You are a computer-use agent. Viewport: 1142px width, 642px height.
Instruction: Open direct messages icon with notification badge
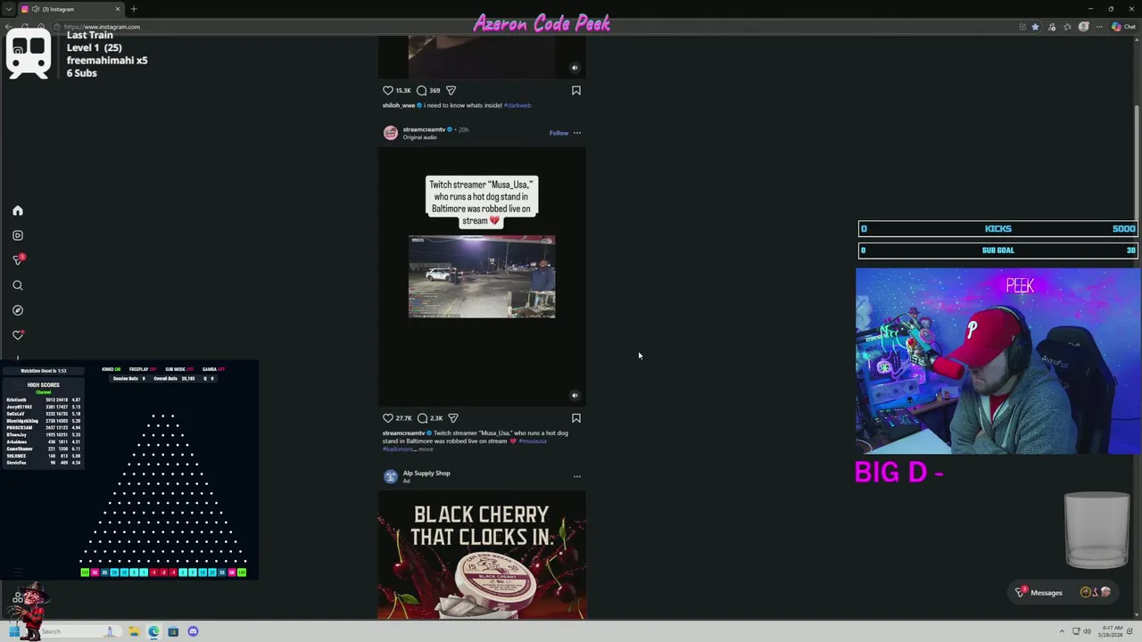(17, 259)
